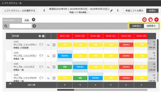Click sort icon in 担当者 header
This screenshot has width=161, height=93.
tap(40, 36)
